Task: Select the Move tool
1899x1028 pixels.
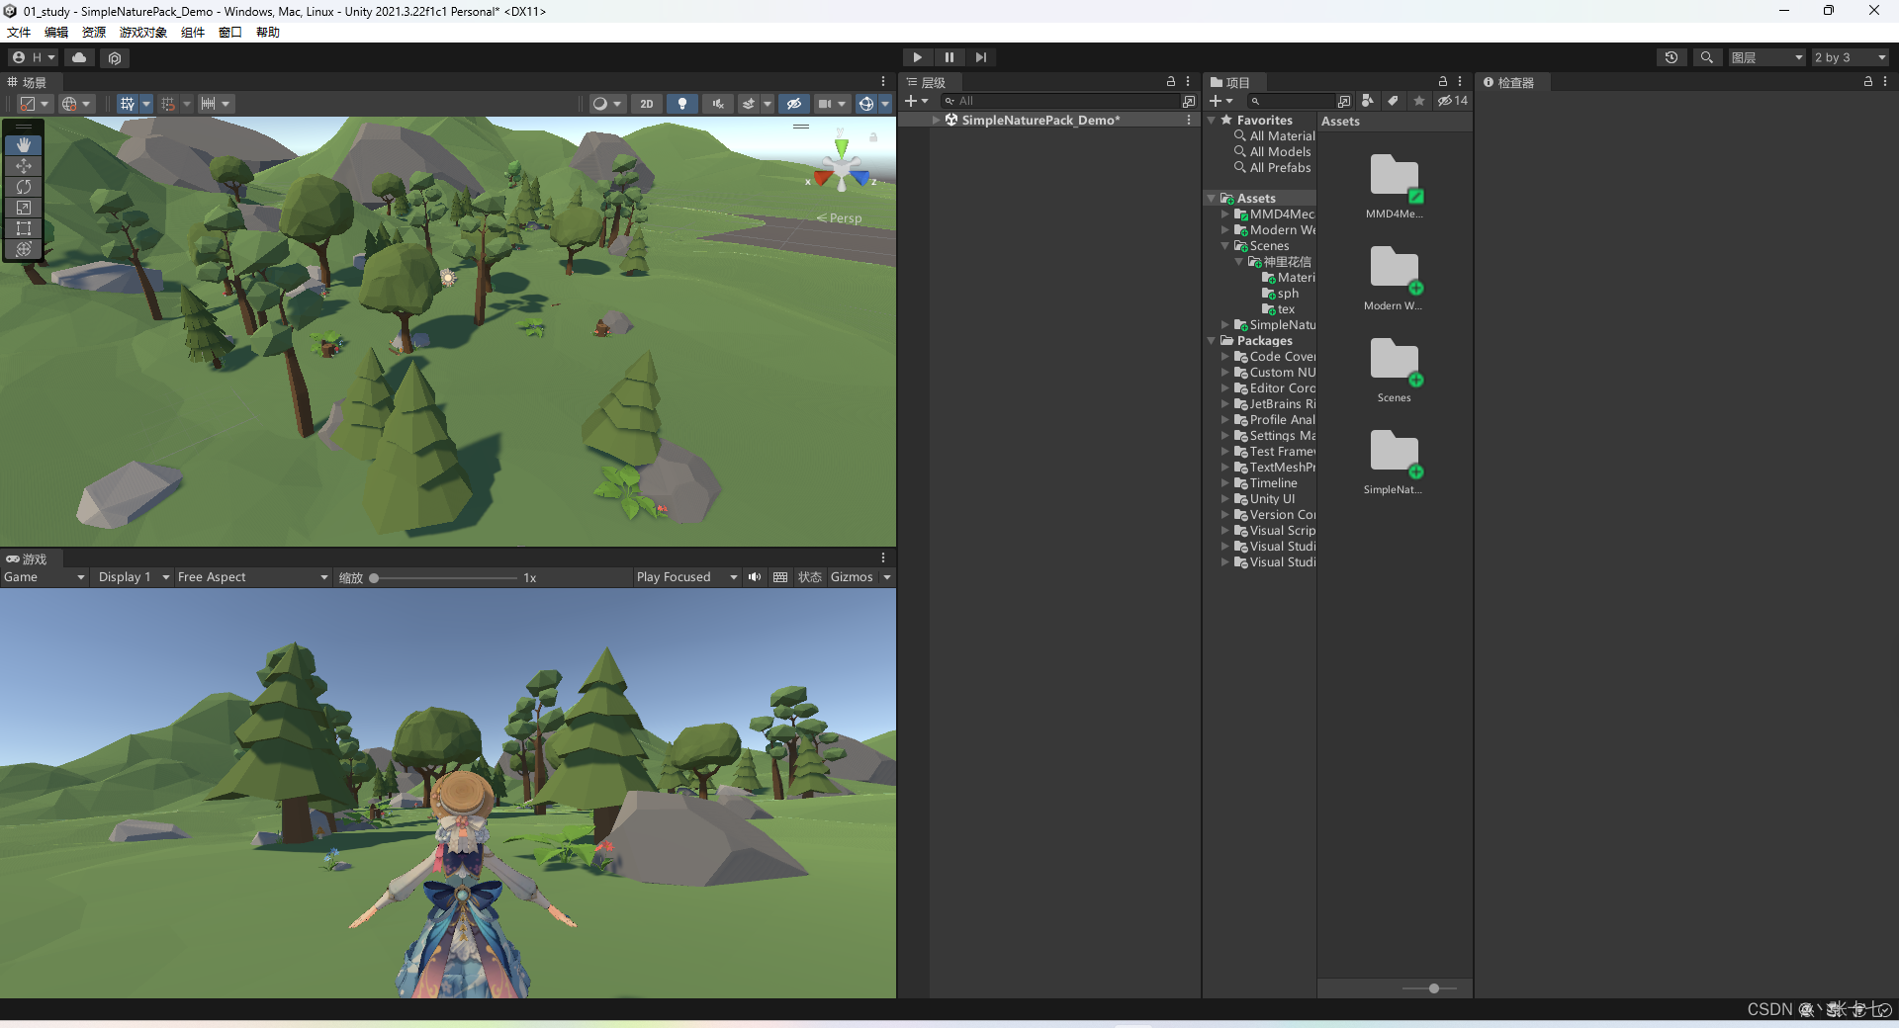Action: point(23,166)
